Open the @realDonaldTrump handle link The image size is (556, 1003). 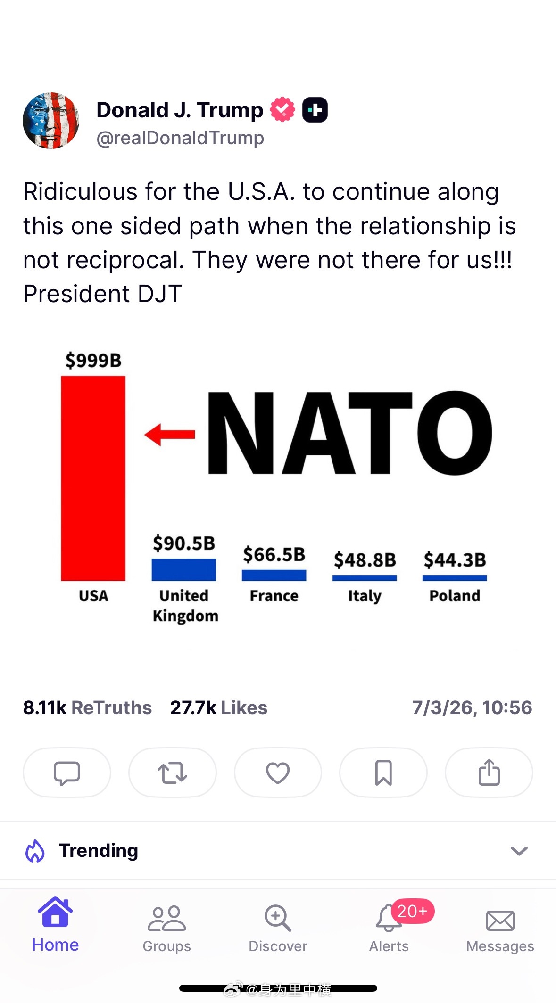click(x=180, y=138)
